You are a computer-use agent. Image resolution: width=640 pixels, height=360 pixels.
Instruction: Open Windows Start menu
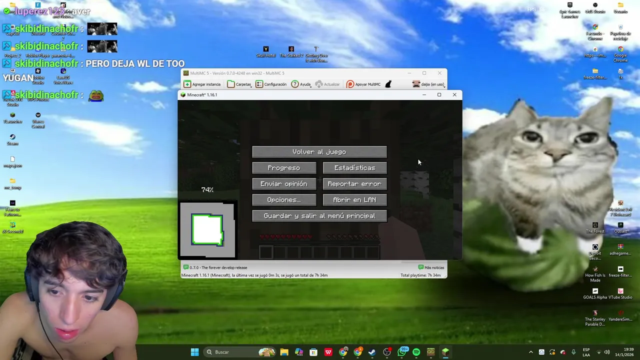click(x=194, y=352)
